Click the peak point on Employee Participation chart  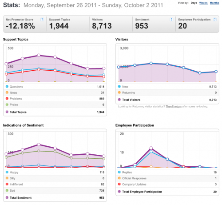click(x=151, y=148)
